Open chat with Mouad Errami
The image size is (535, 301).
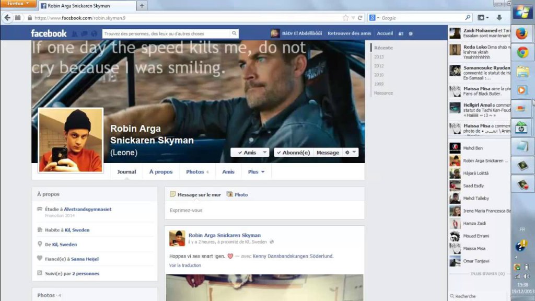[480, 236]
